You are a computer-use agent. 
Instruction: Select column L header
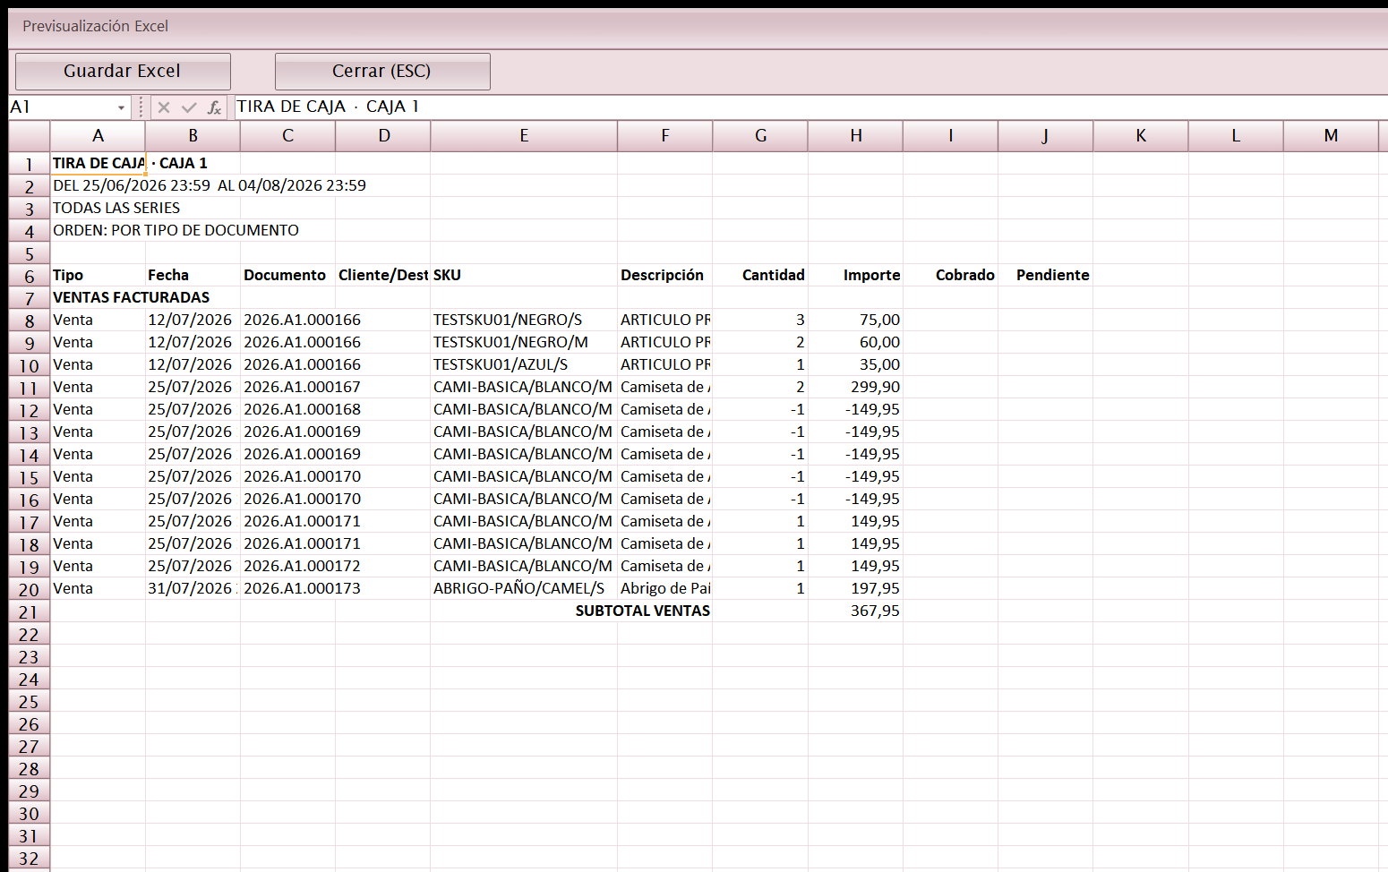1236,135
